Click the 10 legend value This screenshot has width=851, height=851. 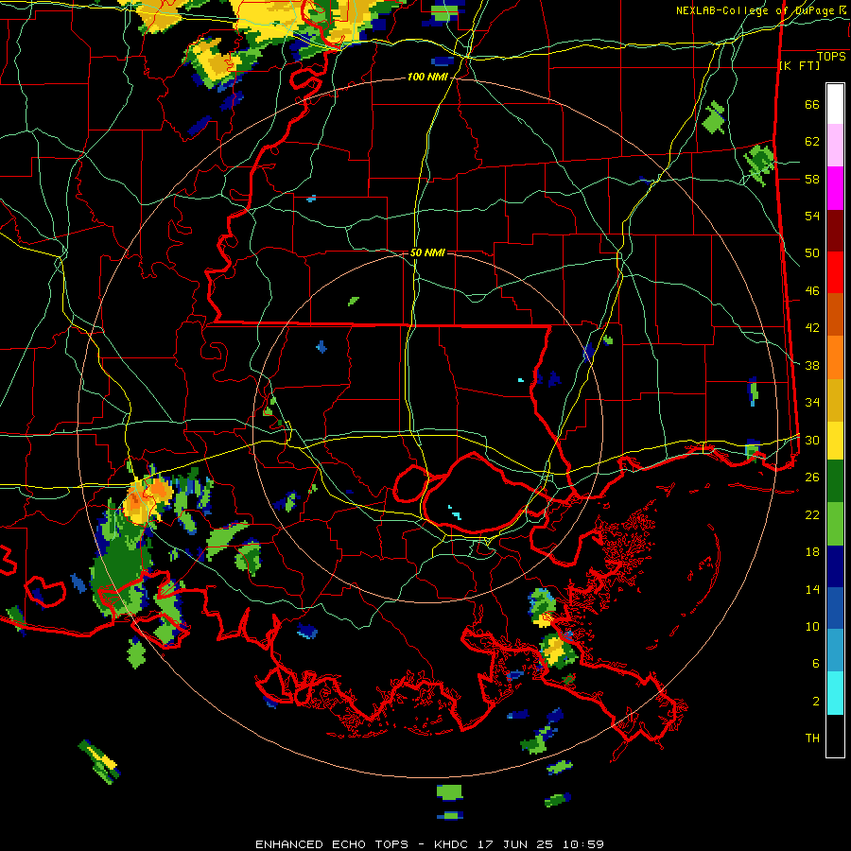tap(812, 626)
